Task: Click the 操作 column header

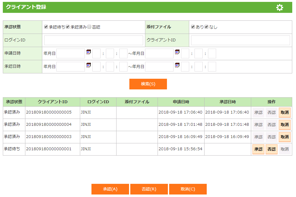Action: 272,102
